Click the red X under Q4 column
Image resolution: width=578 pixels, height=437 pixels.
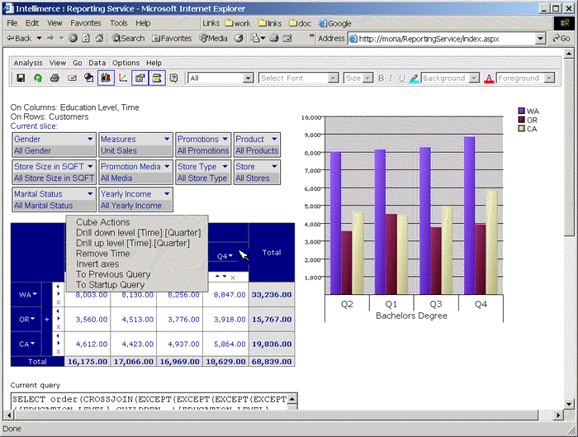pyautogui.click(x=233, y=278)
